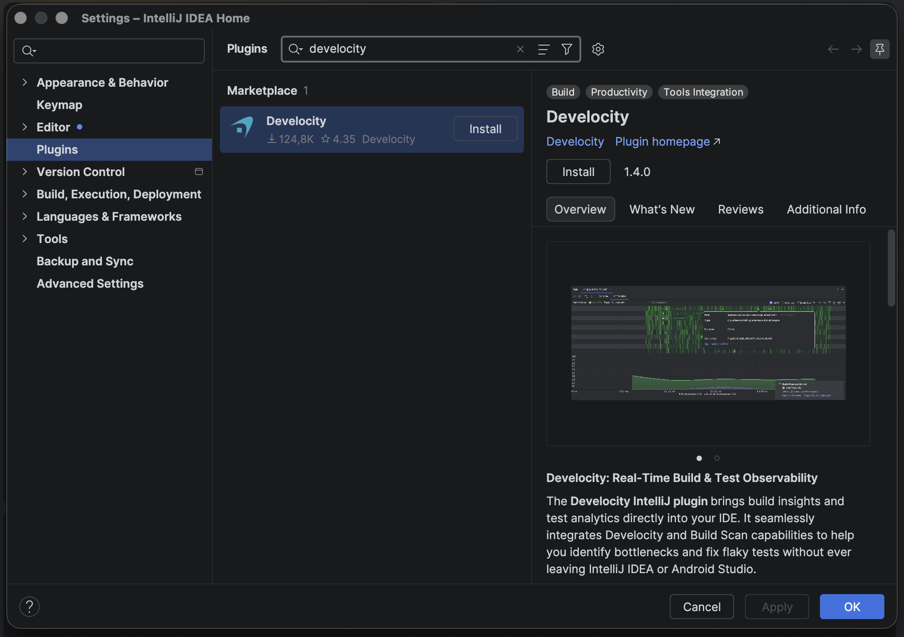Click Install next to version 1.4.0
The image size is (904, 637).
pos(578,172)
